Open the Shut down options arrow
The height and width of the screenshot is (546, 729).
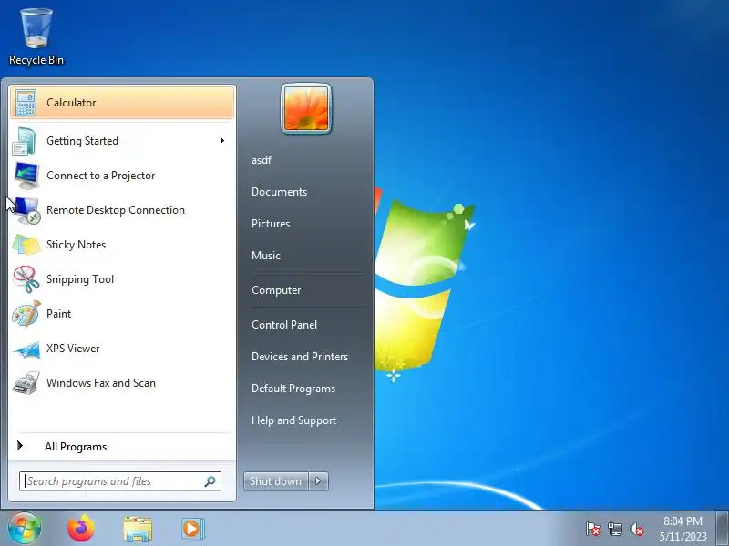click(318, 481)
